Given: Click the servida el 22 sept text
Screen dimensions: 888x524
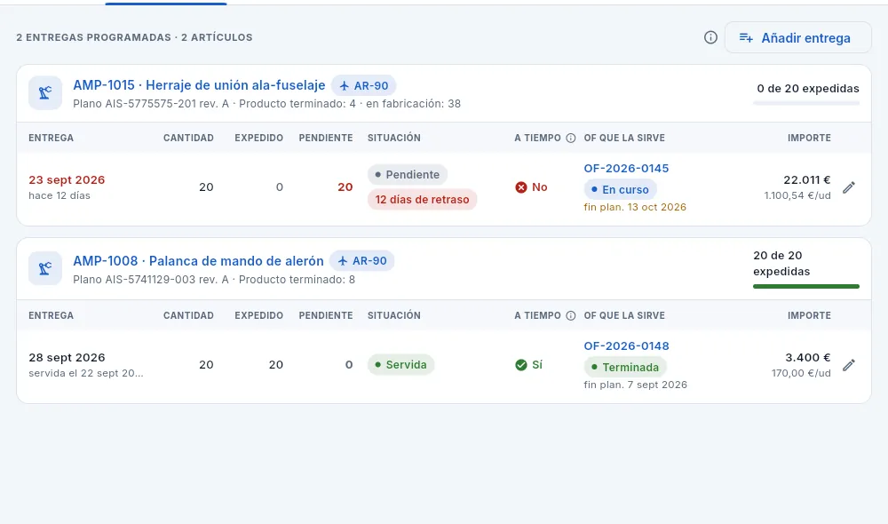Looking at the screenshot, I should 86,373.
